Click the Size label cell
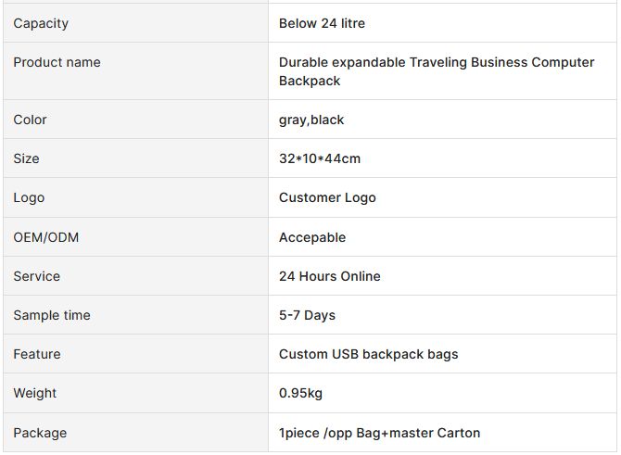This screenshot has width=621, height=455. [x=136, y=158]
